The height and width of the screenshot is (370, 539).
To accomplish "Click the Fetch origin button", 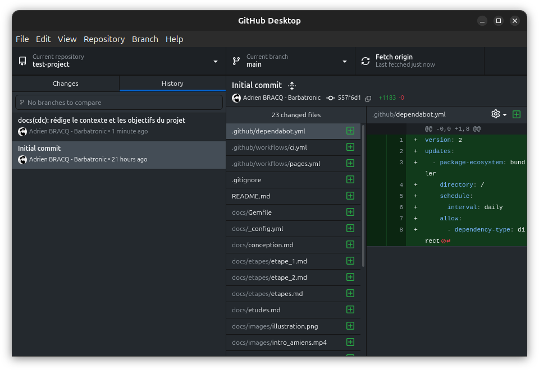I will pyautogui.click(x=419, y=61).
